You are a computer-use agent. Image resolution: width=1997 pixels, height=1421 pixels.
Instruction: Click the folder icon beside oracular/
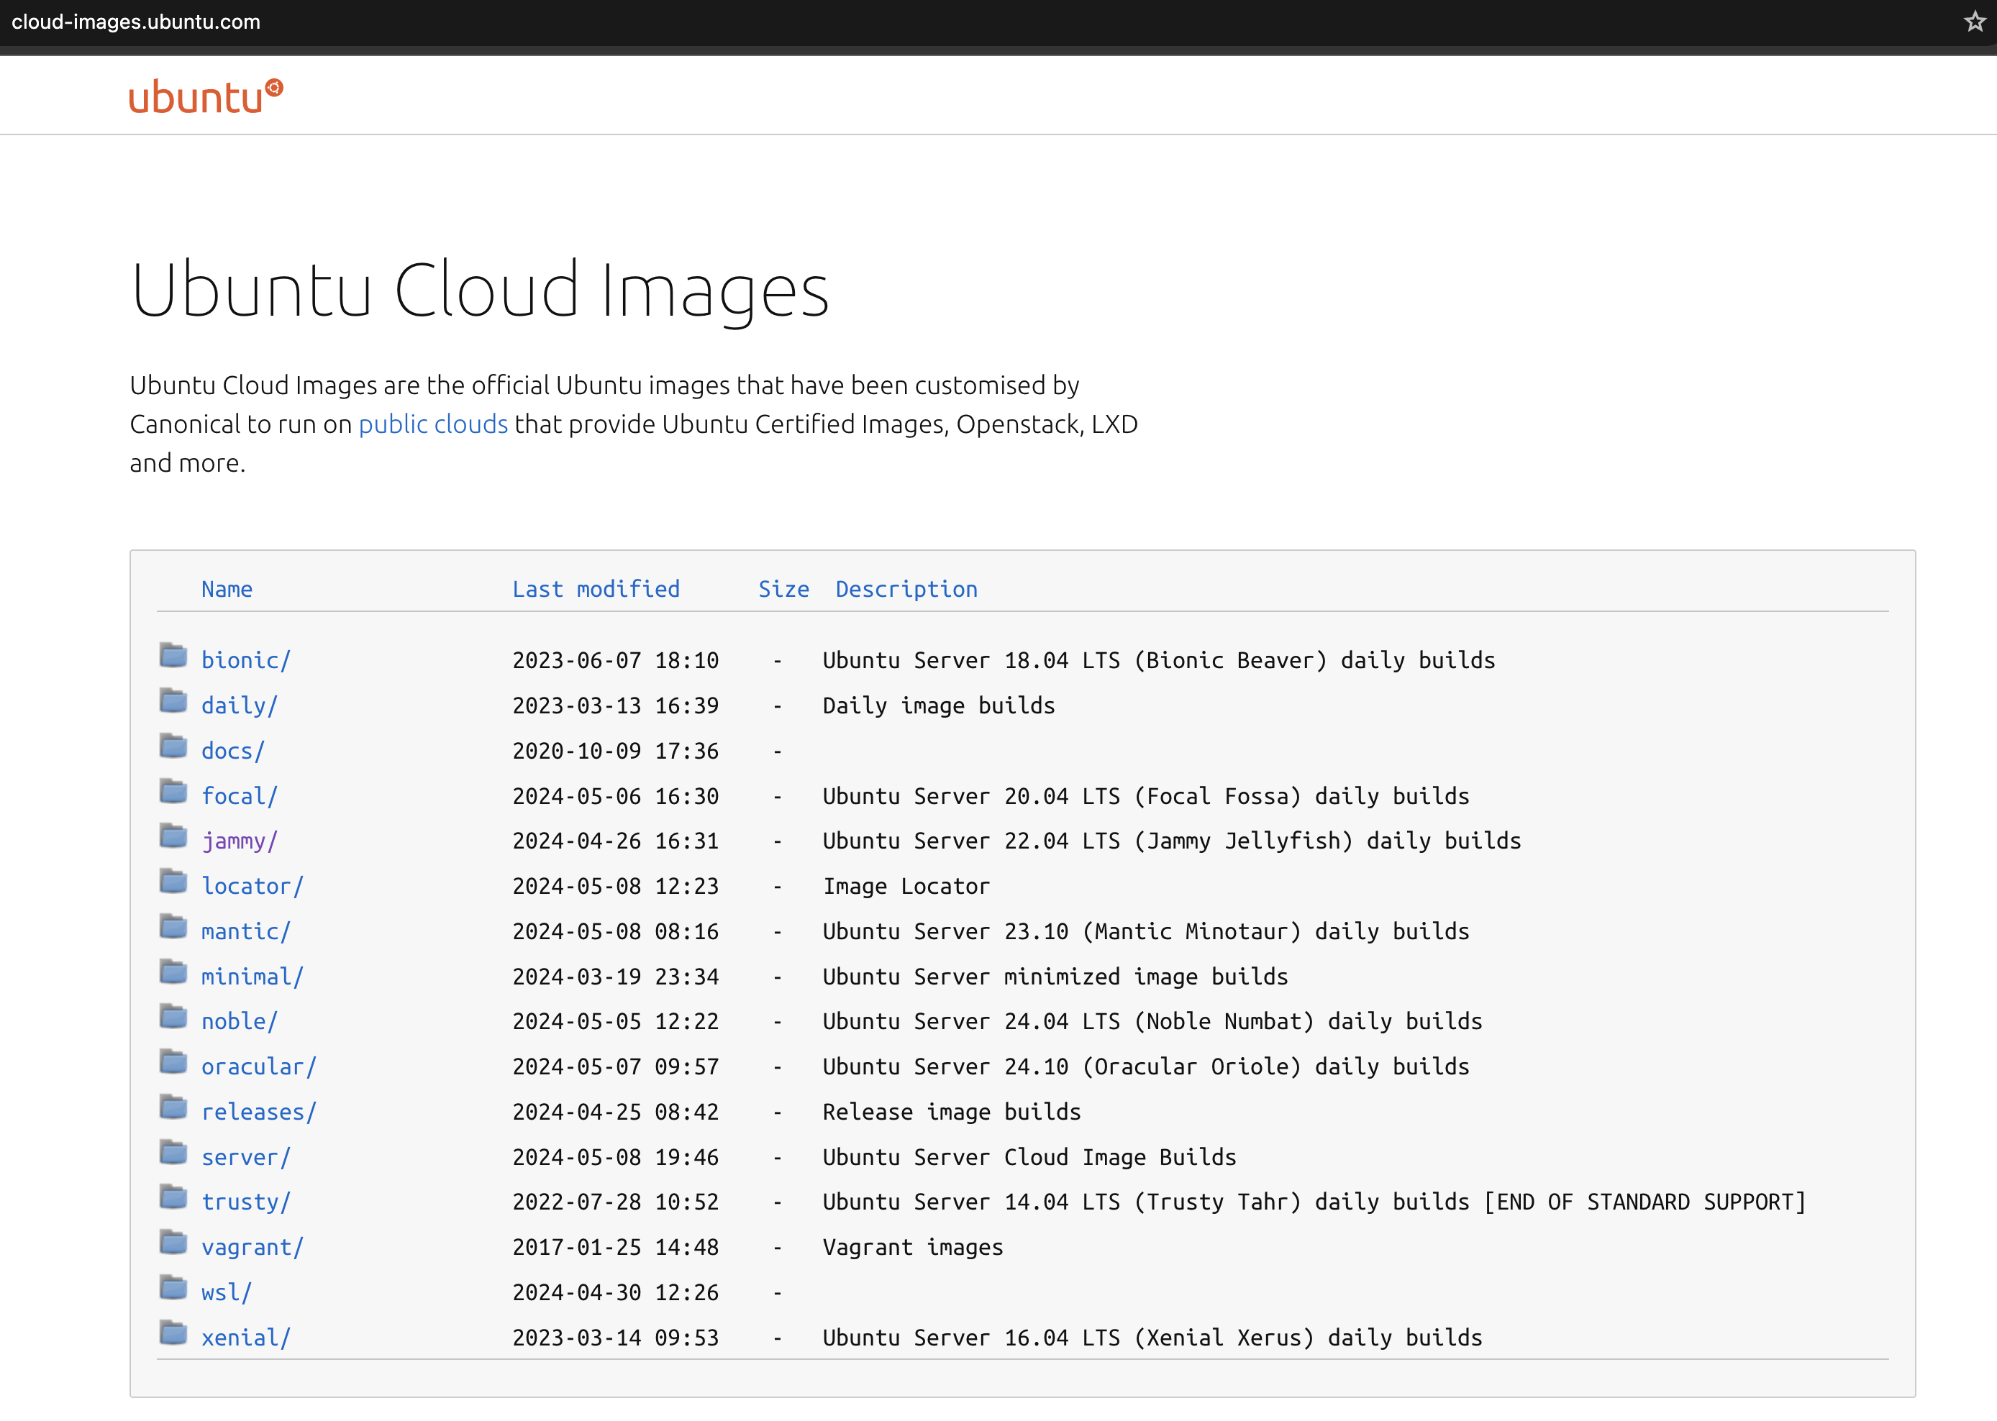[x=173, y=1062]
